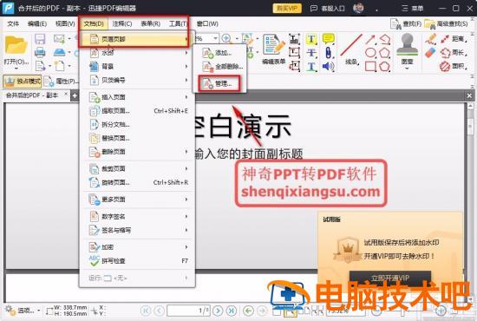Click the zoom in magnifier icon
Image resolution: width=477 pixels, height=321 pixels.
pos(226,39)
